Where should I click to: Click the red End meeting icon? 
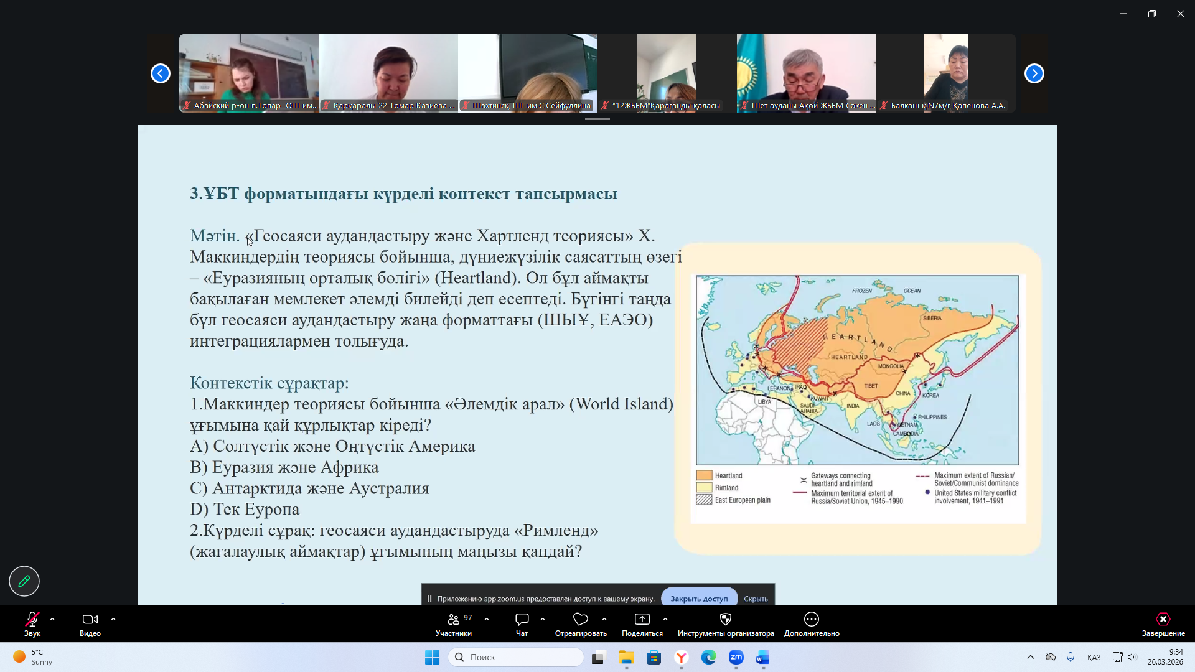tap(1163, 619)
